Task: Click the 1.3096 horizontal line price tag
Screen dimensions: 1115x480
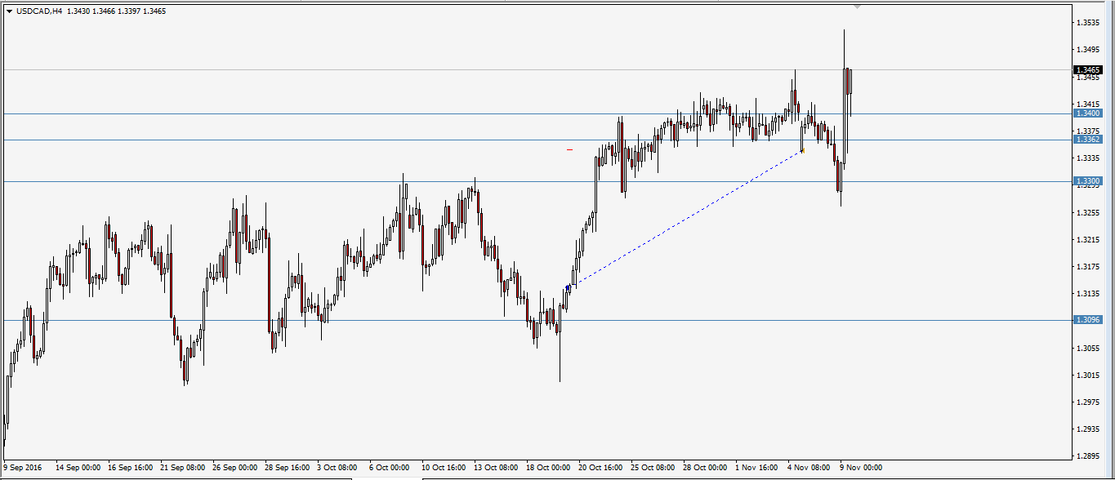Action: point(1089,319)
